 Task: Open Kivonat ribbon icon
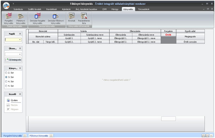[x=72, y=17]
